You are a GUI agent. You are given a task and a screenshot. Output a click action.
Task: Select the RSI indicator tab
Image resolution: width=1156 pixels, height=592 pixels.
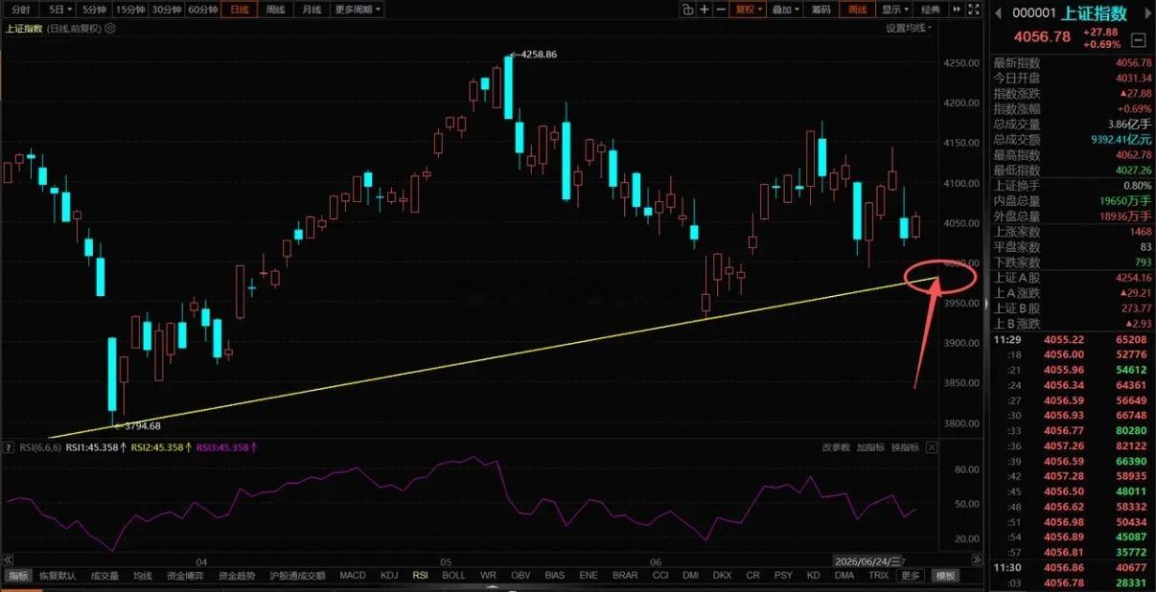tap(420, 576)
